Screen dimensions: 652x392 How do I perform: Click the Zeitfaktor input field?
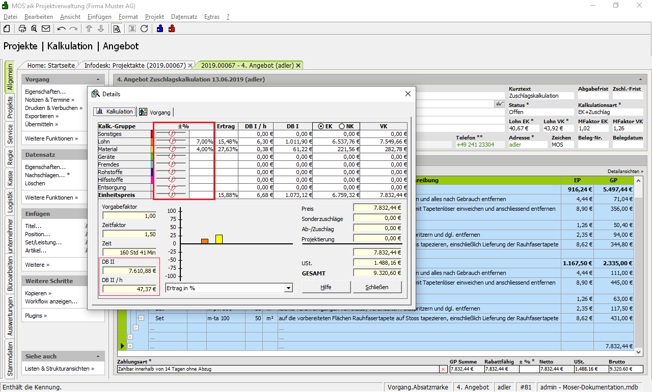[x=130, y=234]
